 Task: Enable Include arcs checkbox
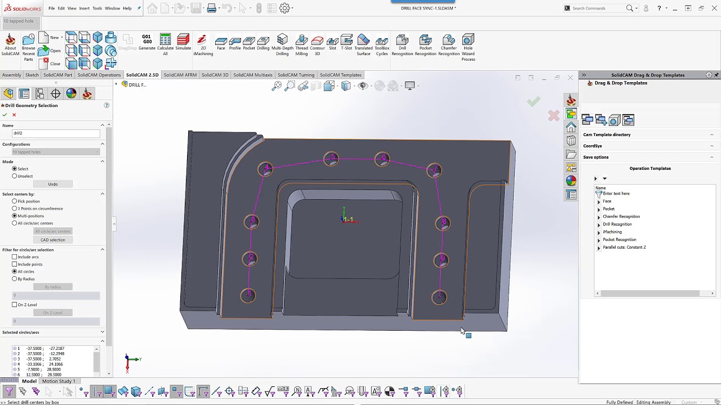pyautogui.click(x=15, y=257)
